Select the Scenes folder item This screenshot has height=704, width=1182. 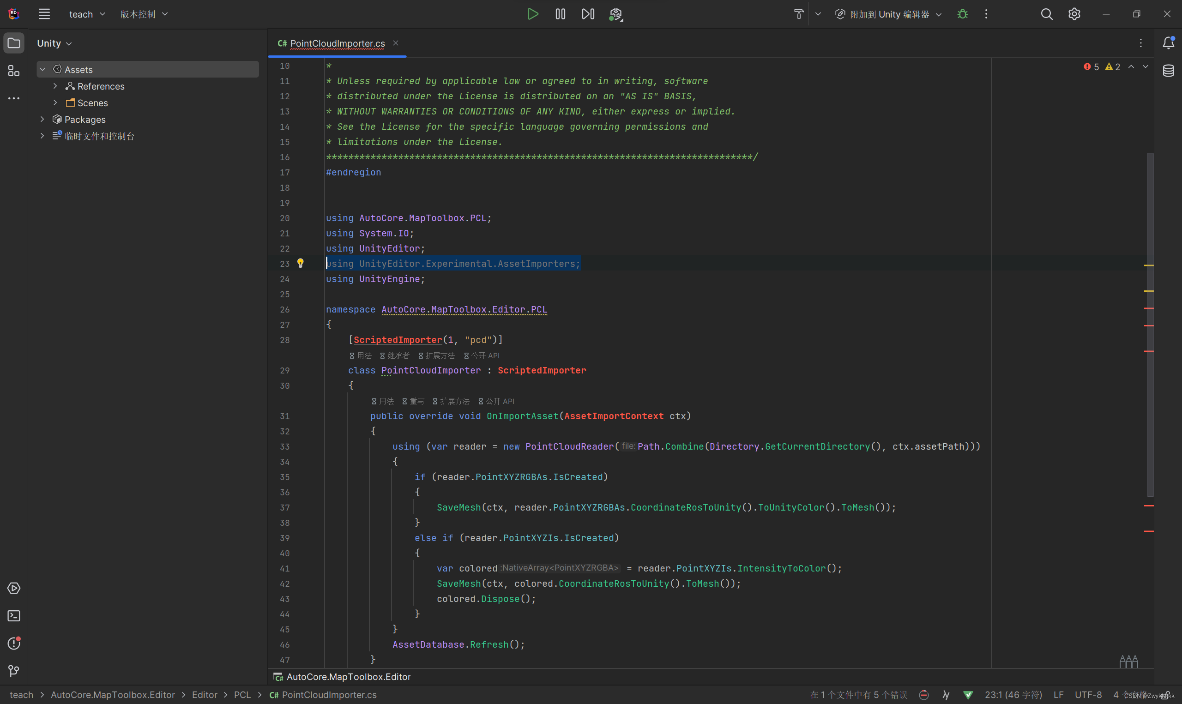point(92,103)
